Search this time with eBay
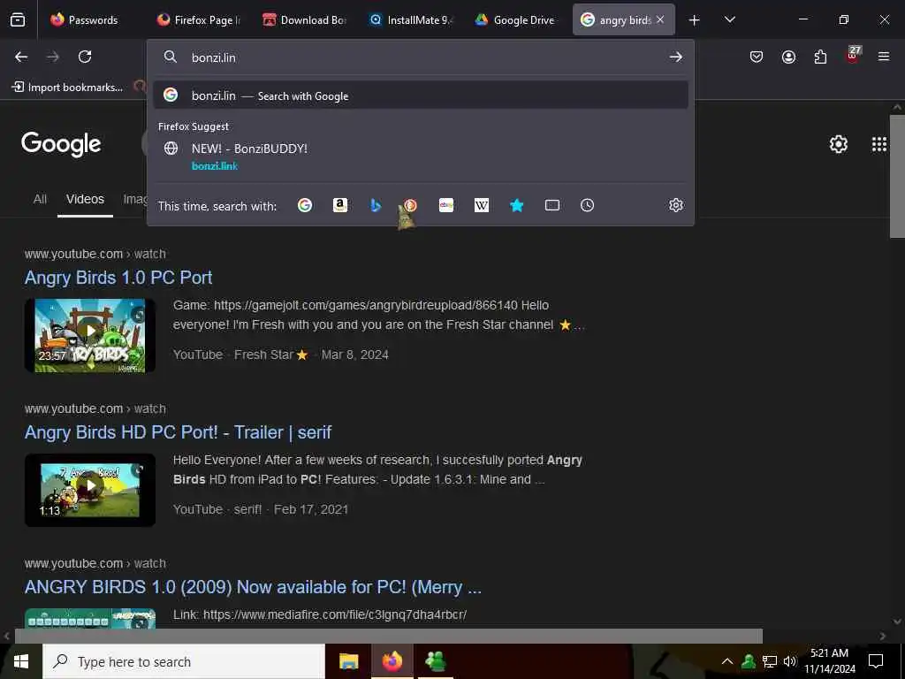 click(446, 205)
